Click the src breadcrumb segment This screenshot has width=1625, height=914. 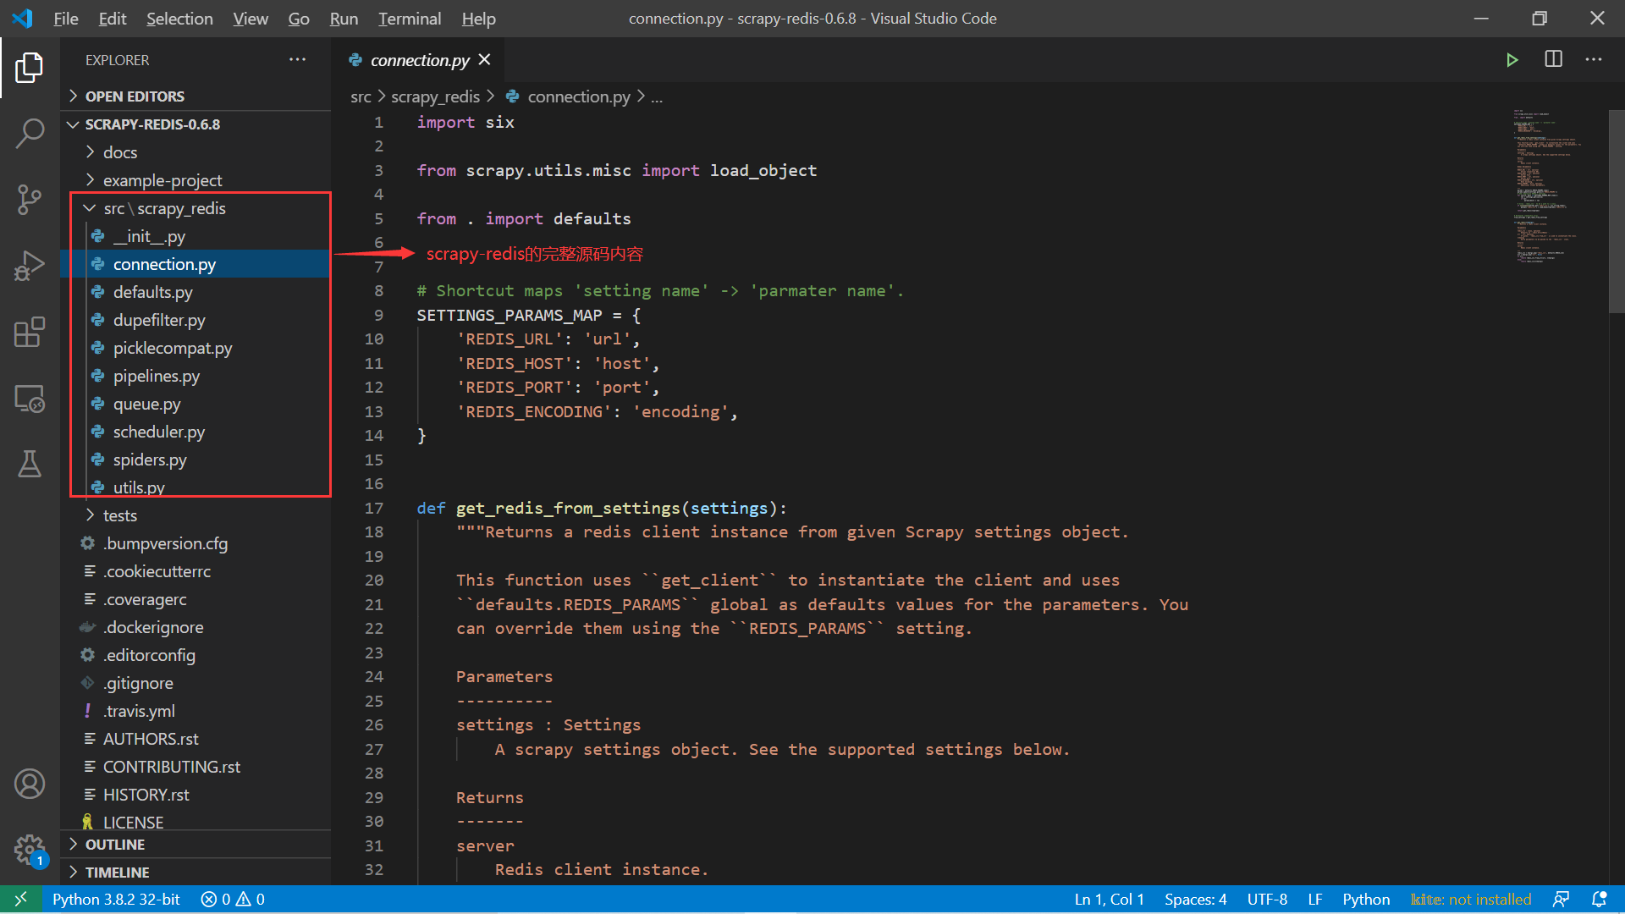(x=361, y=97)
